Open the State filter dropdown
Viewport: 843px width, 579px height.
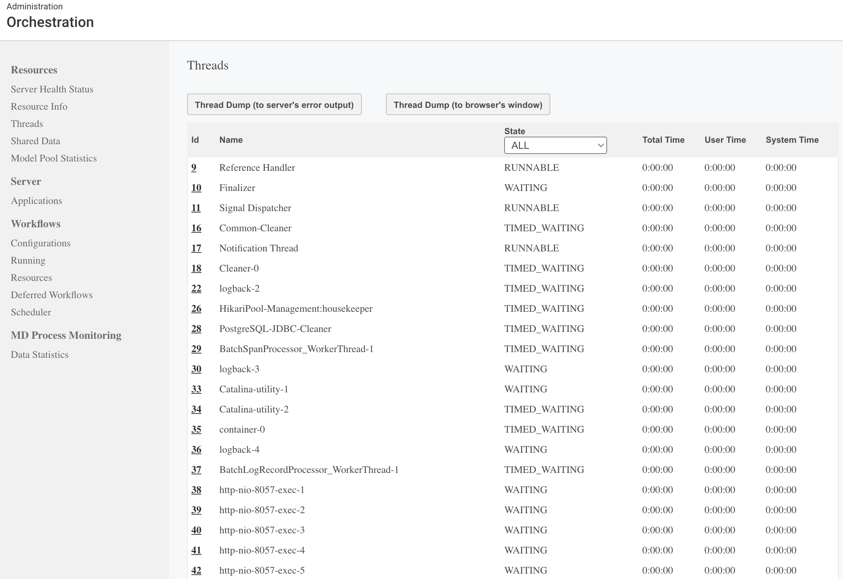click(555, 145)
